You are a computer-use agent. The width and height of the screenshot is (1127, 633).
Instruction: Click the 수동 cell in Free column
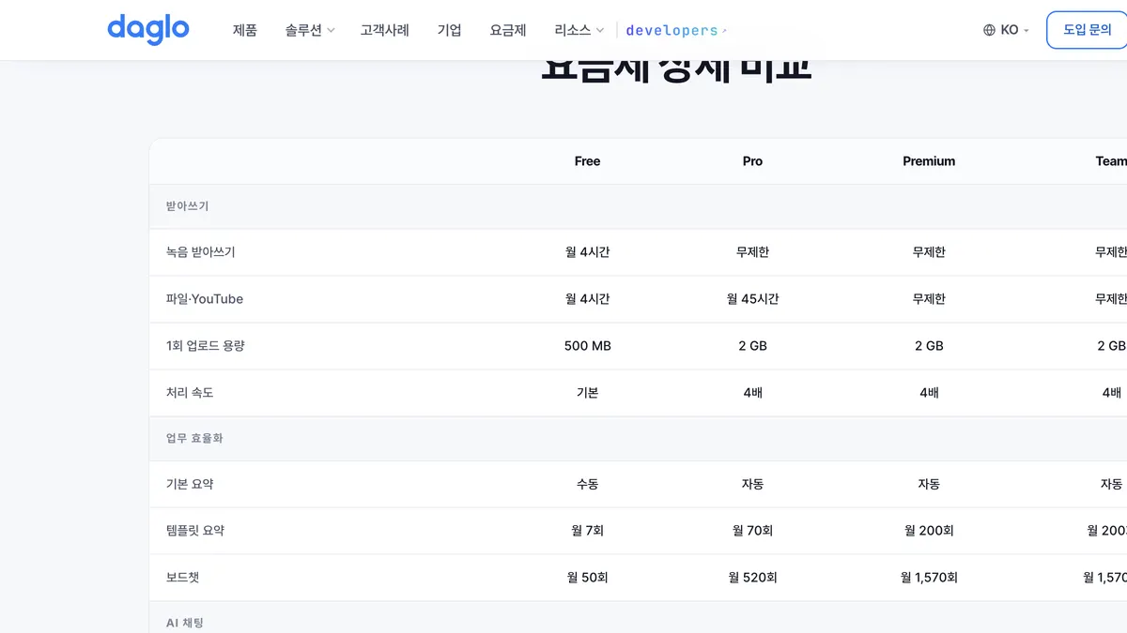coord(587,484)
